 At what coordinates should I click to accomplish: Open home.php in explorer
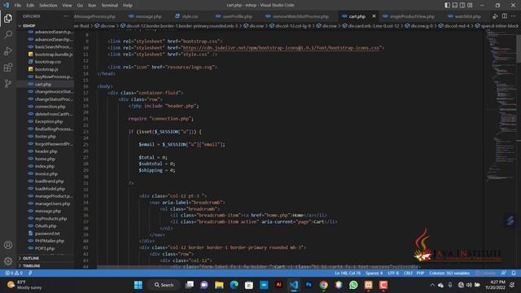click(46, 159)
